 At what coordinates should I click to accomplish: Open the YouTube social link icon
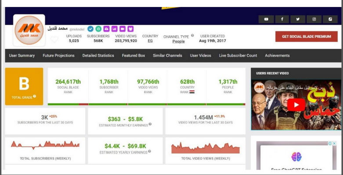[x=266, y=19]
